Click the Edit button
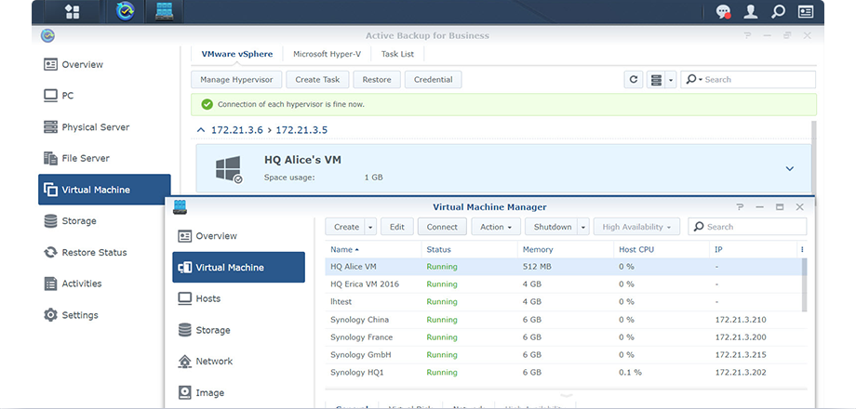 397,227
